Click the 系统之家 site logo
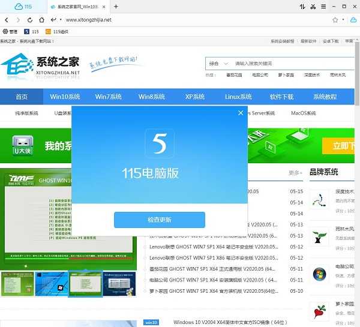 [x=40, y=66]
